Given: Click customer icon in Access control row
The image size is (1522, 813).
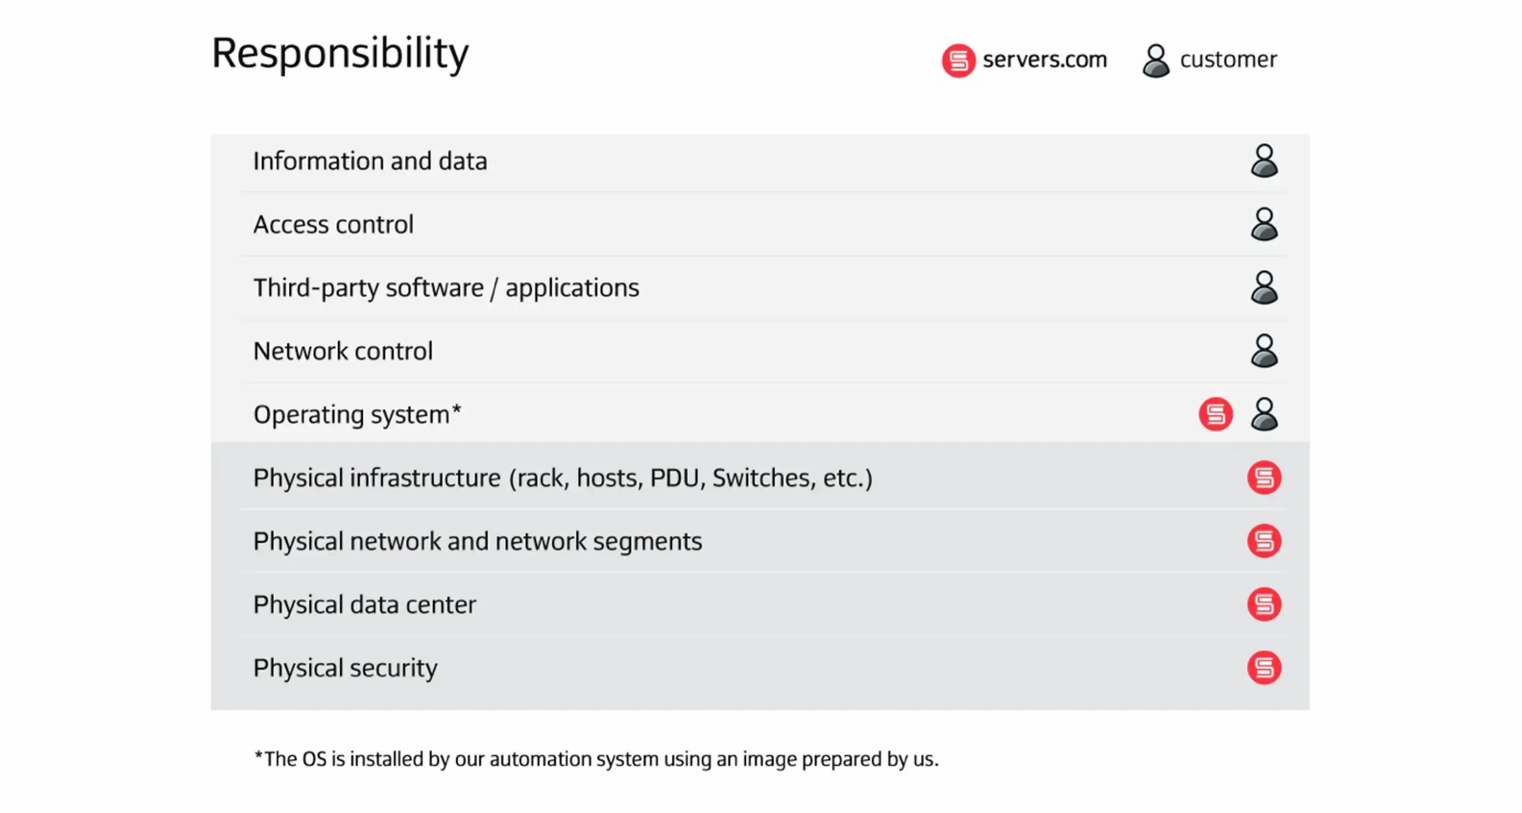Looking at the screenshot, I should (1264, 224).
